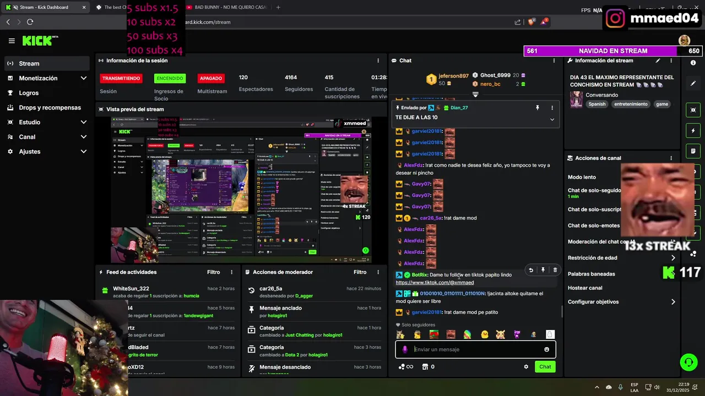Screen dimensions: 705x396
Task: Open the Feed de actividades three-dot menu
Action: 231,272
